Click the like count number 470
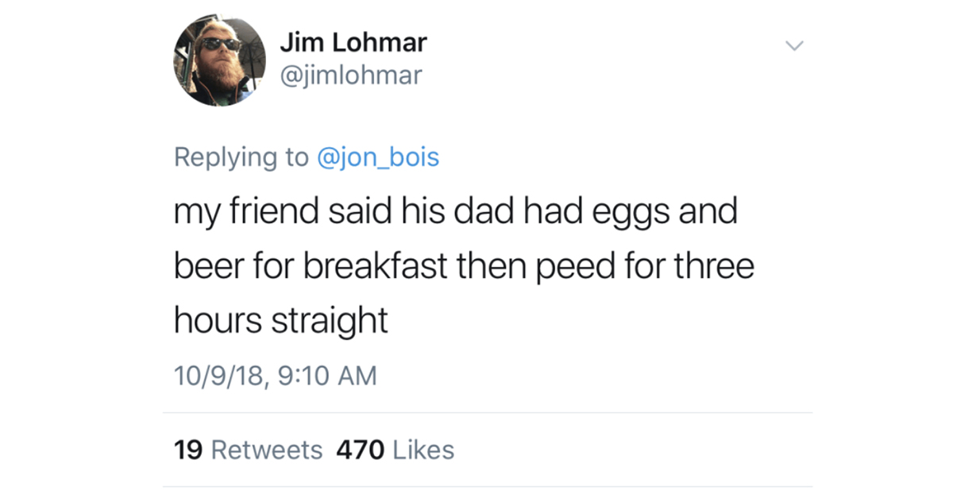Viewport: 953px width, 499px height. tap(361, 450)
